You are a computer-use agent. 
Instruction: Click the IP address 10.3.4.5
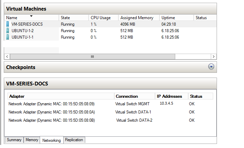pyautogui.click(x=166, y=103)
